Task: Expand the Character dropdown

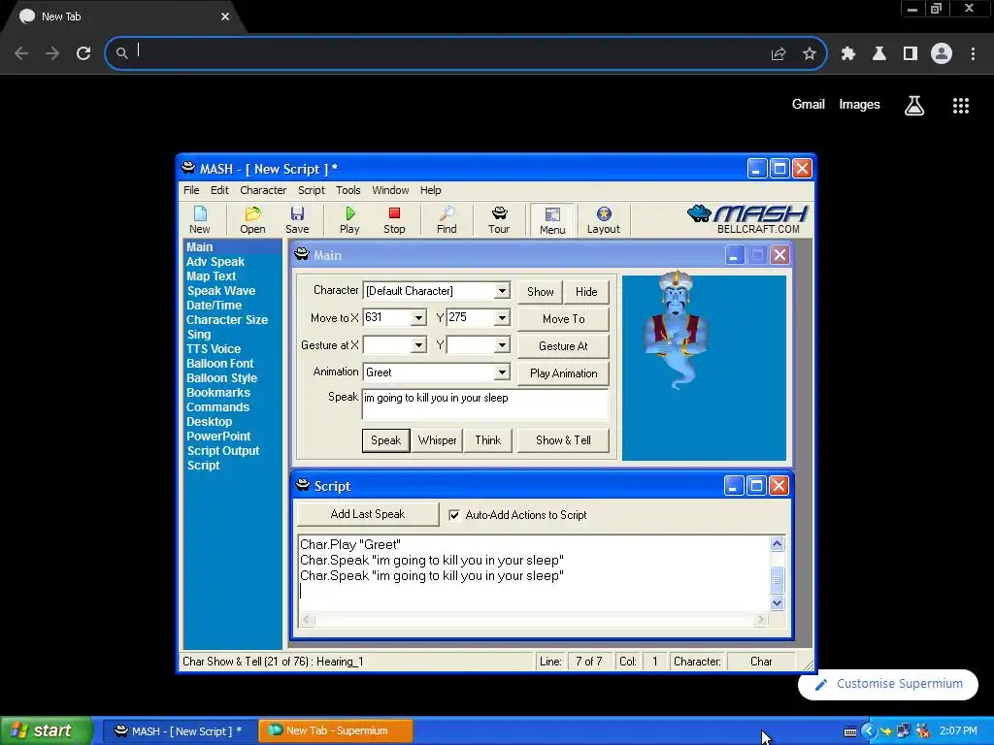Action: [x=502, y=291]
